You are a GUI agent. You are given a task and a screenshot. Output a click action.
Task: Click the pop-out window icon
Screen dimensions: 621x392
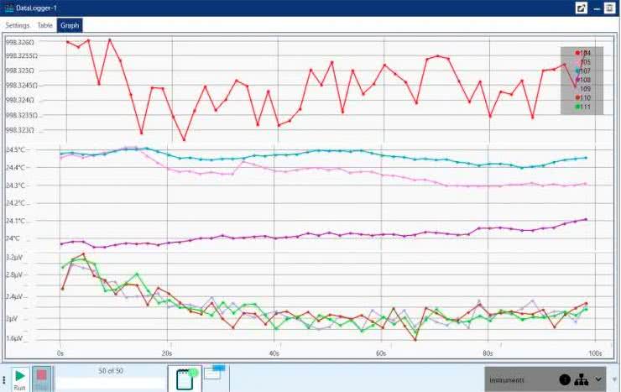click(580, 8)
